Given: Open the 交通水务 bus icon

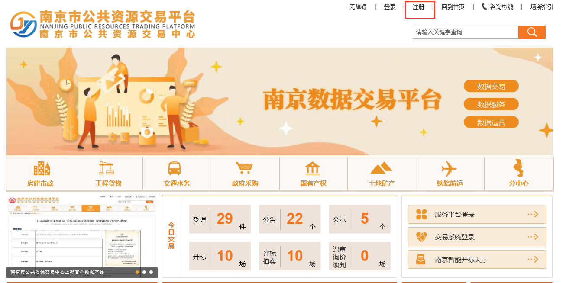Looking at the screenshot, I should pos(175,168).
